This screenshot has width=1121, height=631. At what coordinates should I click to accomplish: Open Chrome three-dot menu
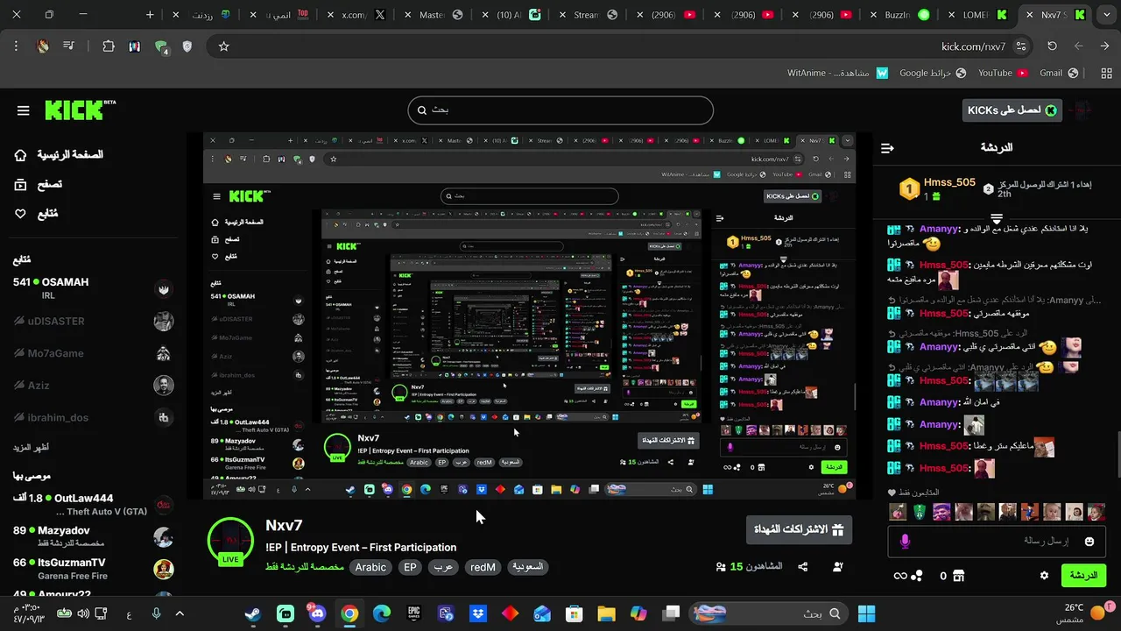tap(16, 46)
